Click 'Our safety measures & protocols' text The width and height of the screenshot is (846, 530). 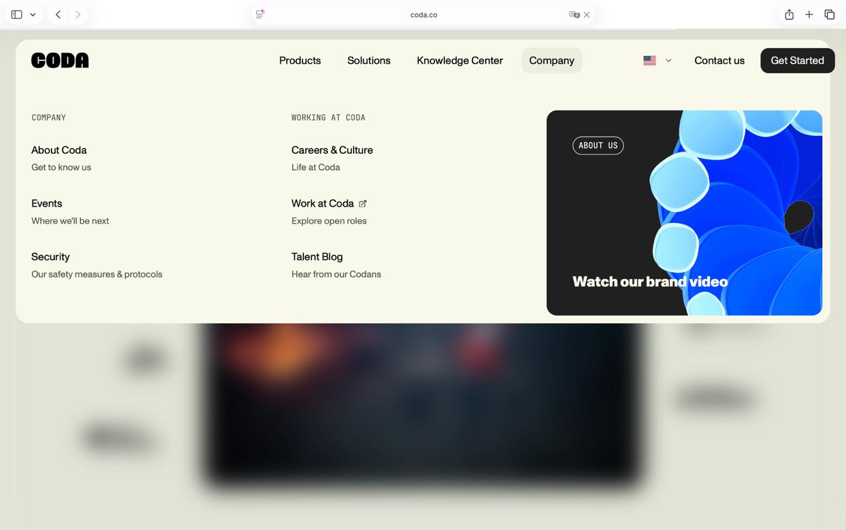(96, 274)
